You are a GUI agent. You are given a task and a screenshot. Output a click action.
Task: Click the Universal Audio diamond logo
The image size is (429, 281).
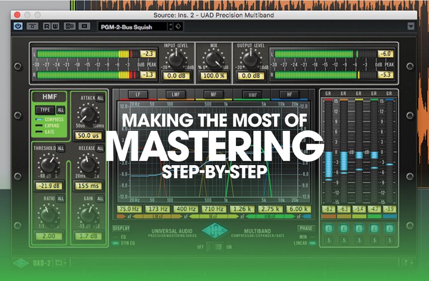(x=215, y=231)
